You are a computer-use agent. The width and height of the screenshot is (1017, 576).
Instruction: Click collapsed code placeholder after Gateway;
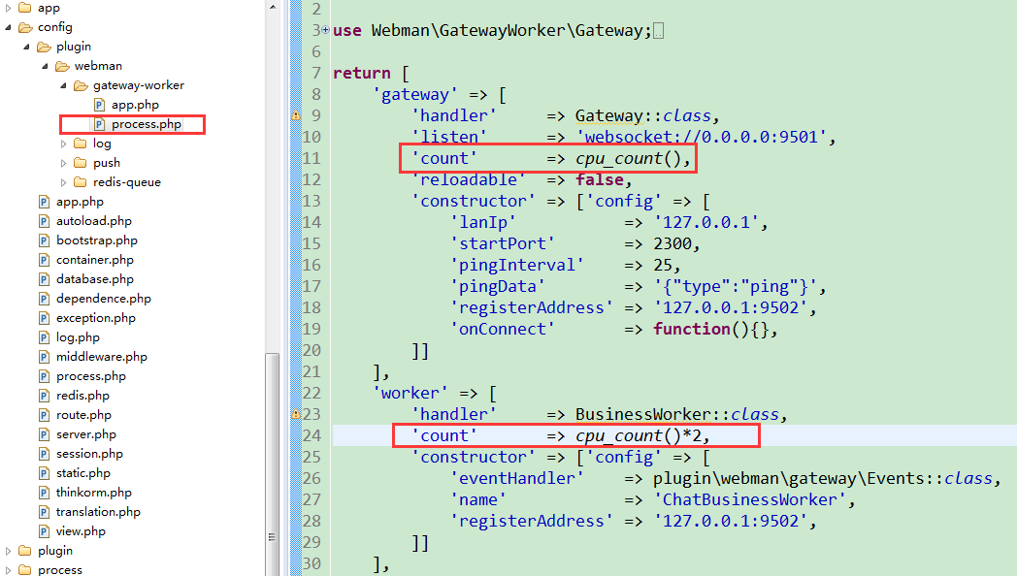click(x=658, y=30)
